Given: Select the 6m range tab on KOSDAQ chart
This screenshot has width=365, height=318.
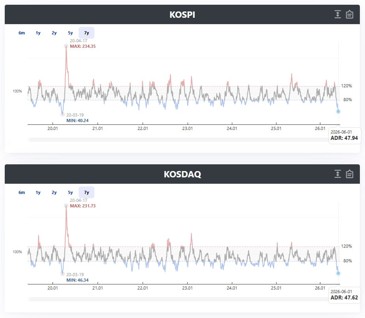Looking at the screenshot, I should (22, 192).
